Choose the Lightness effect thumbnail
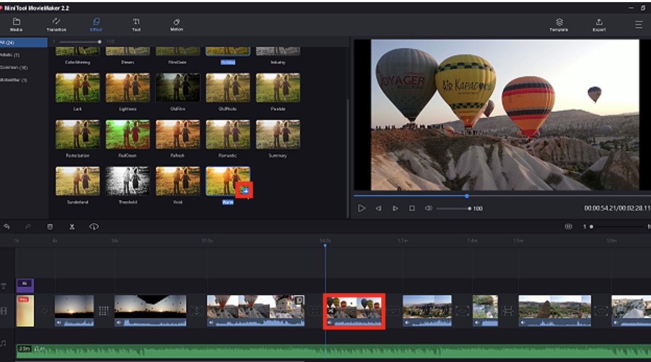This screenshot has width=651, height=362. (x=128, y=88)
